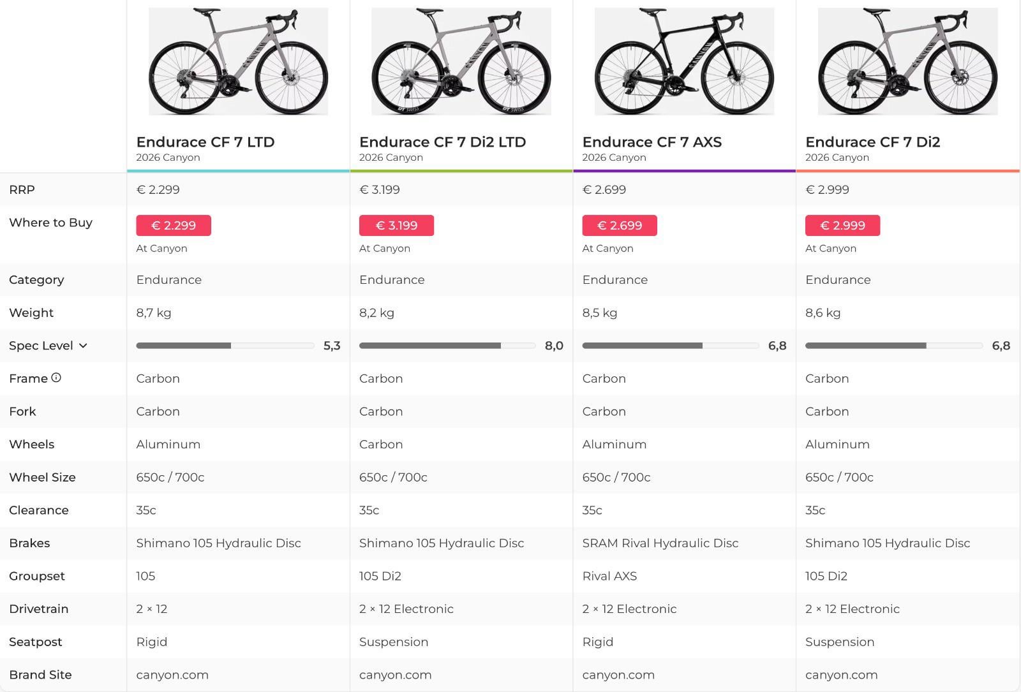This screenshot has width=1021, height=692.
Task: Open the black Endurace CF 7 AXS image
Action: (684, 61)
